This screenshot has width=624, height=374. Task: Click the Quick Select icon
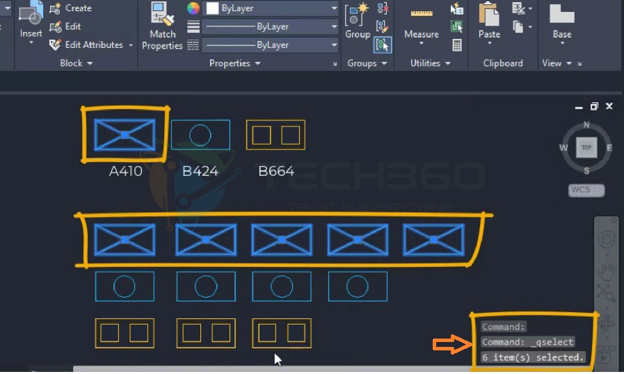pos(457,8)
